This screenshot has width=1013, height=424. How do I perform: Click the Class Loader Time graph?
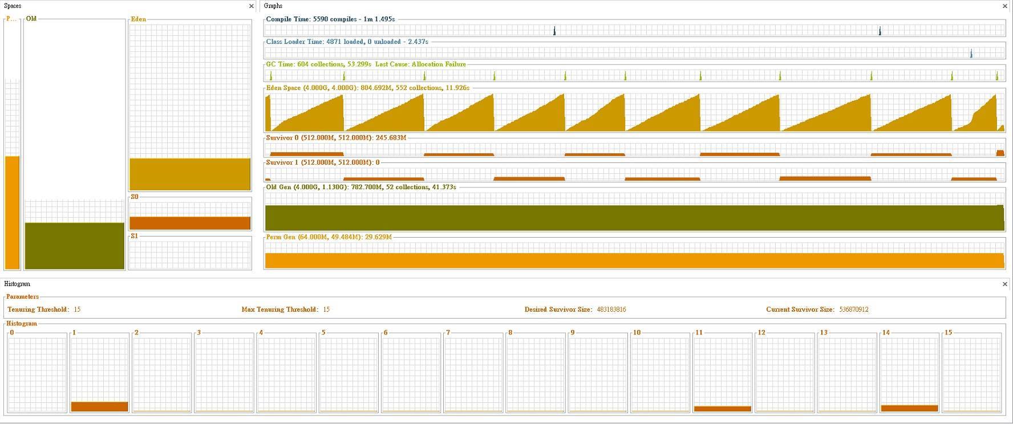[x=634, y=53]
